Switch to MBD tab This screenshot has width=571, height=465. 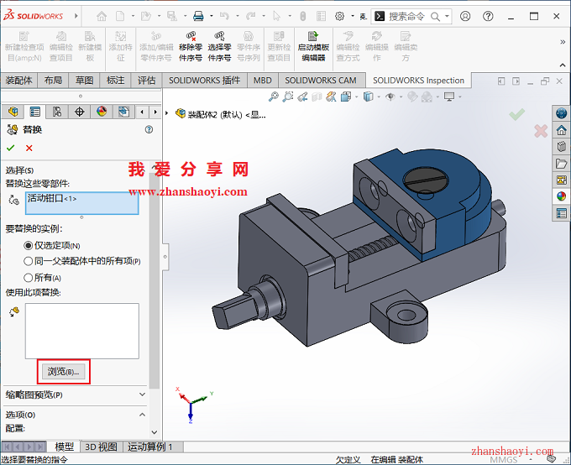263,80
